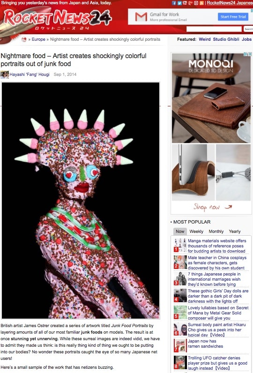
Task: Click the RocketNews24 logo
Action: 57,19
